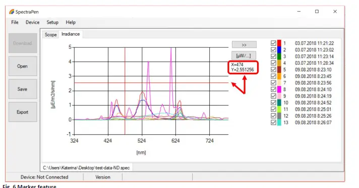Image resolution: width=359 pixels, height=188 pixels.
Task: Select timestamp 09.08.2018 8:25:26
Action: (x=313, y=116)
